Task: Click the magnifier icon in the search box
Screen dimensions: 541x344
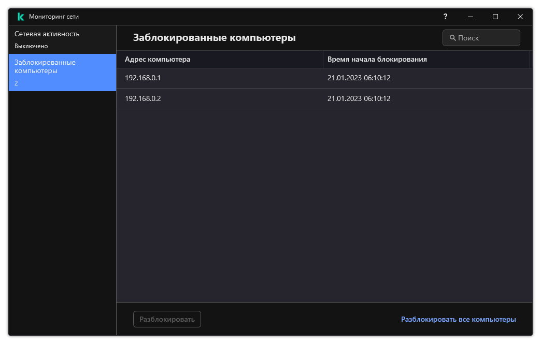Action: click(x=452, y=38)
